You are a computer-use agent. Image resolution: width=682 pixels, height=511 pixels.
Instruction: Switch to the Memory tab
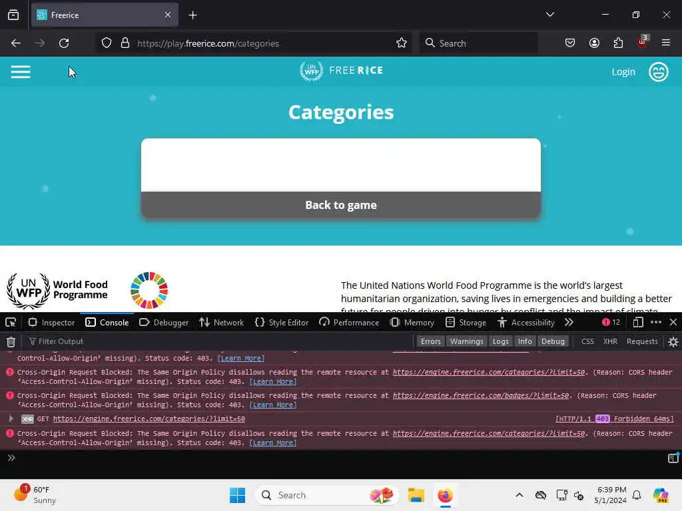(x=412, y=323)
